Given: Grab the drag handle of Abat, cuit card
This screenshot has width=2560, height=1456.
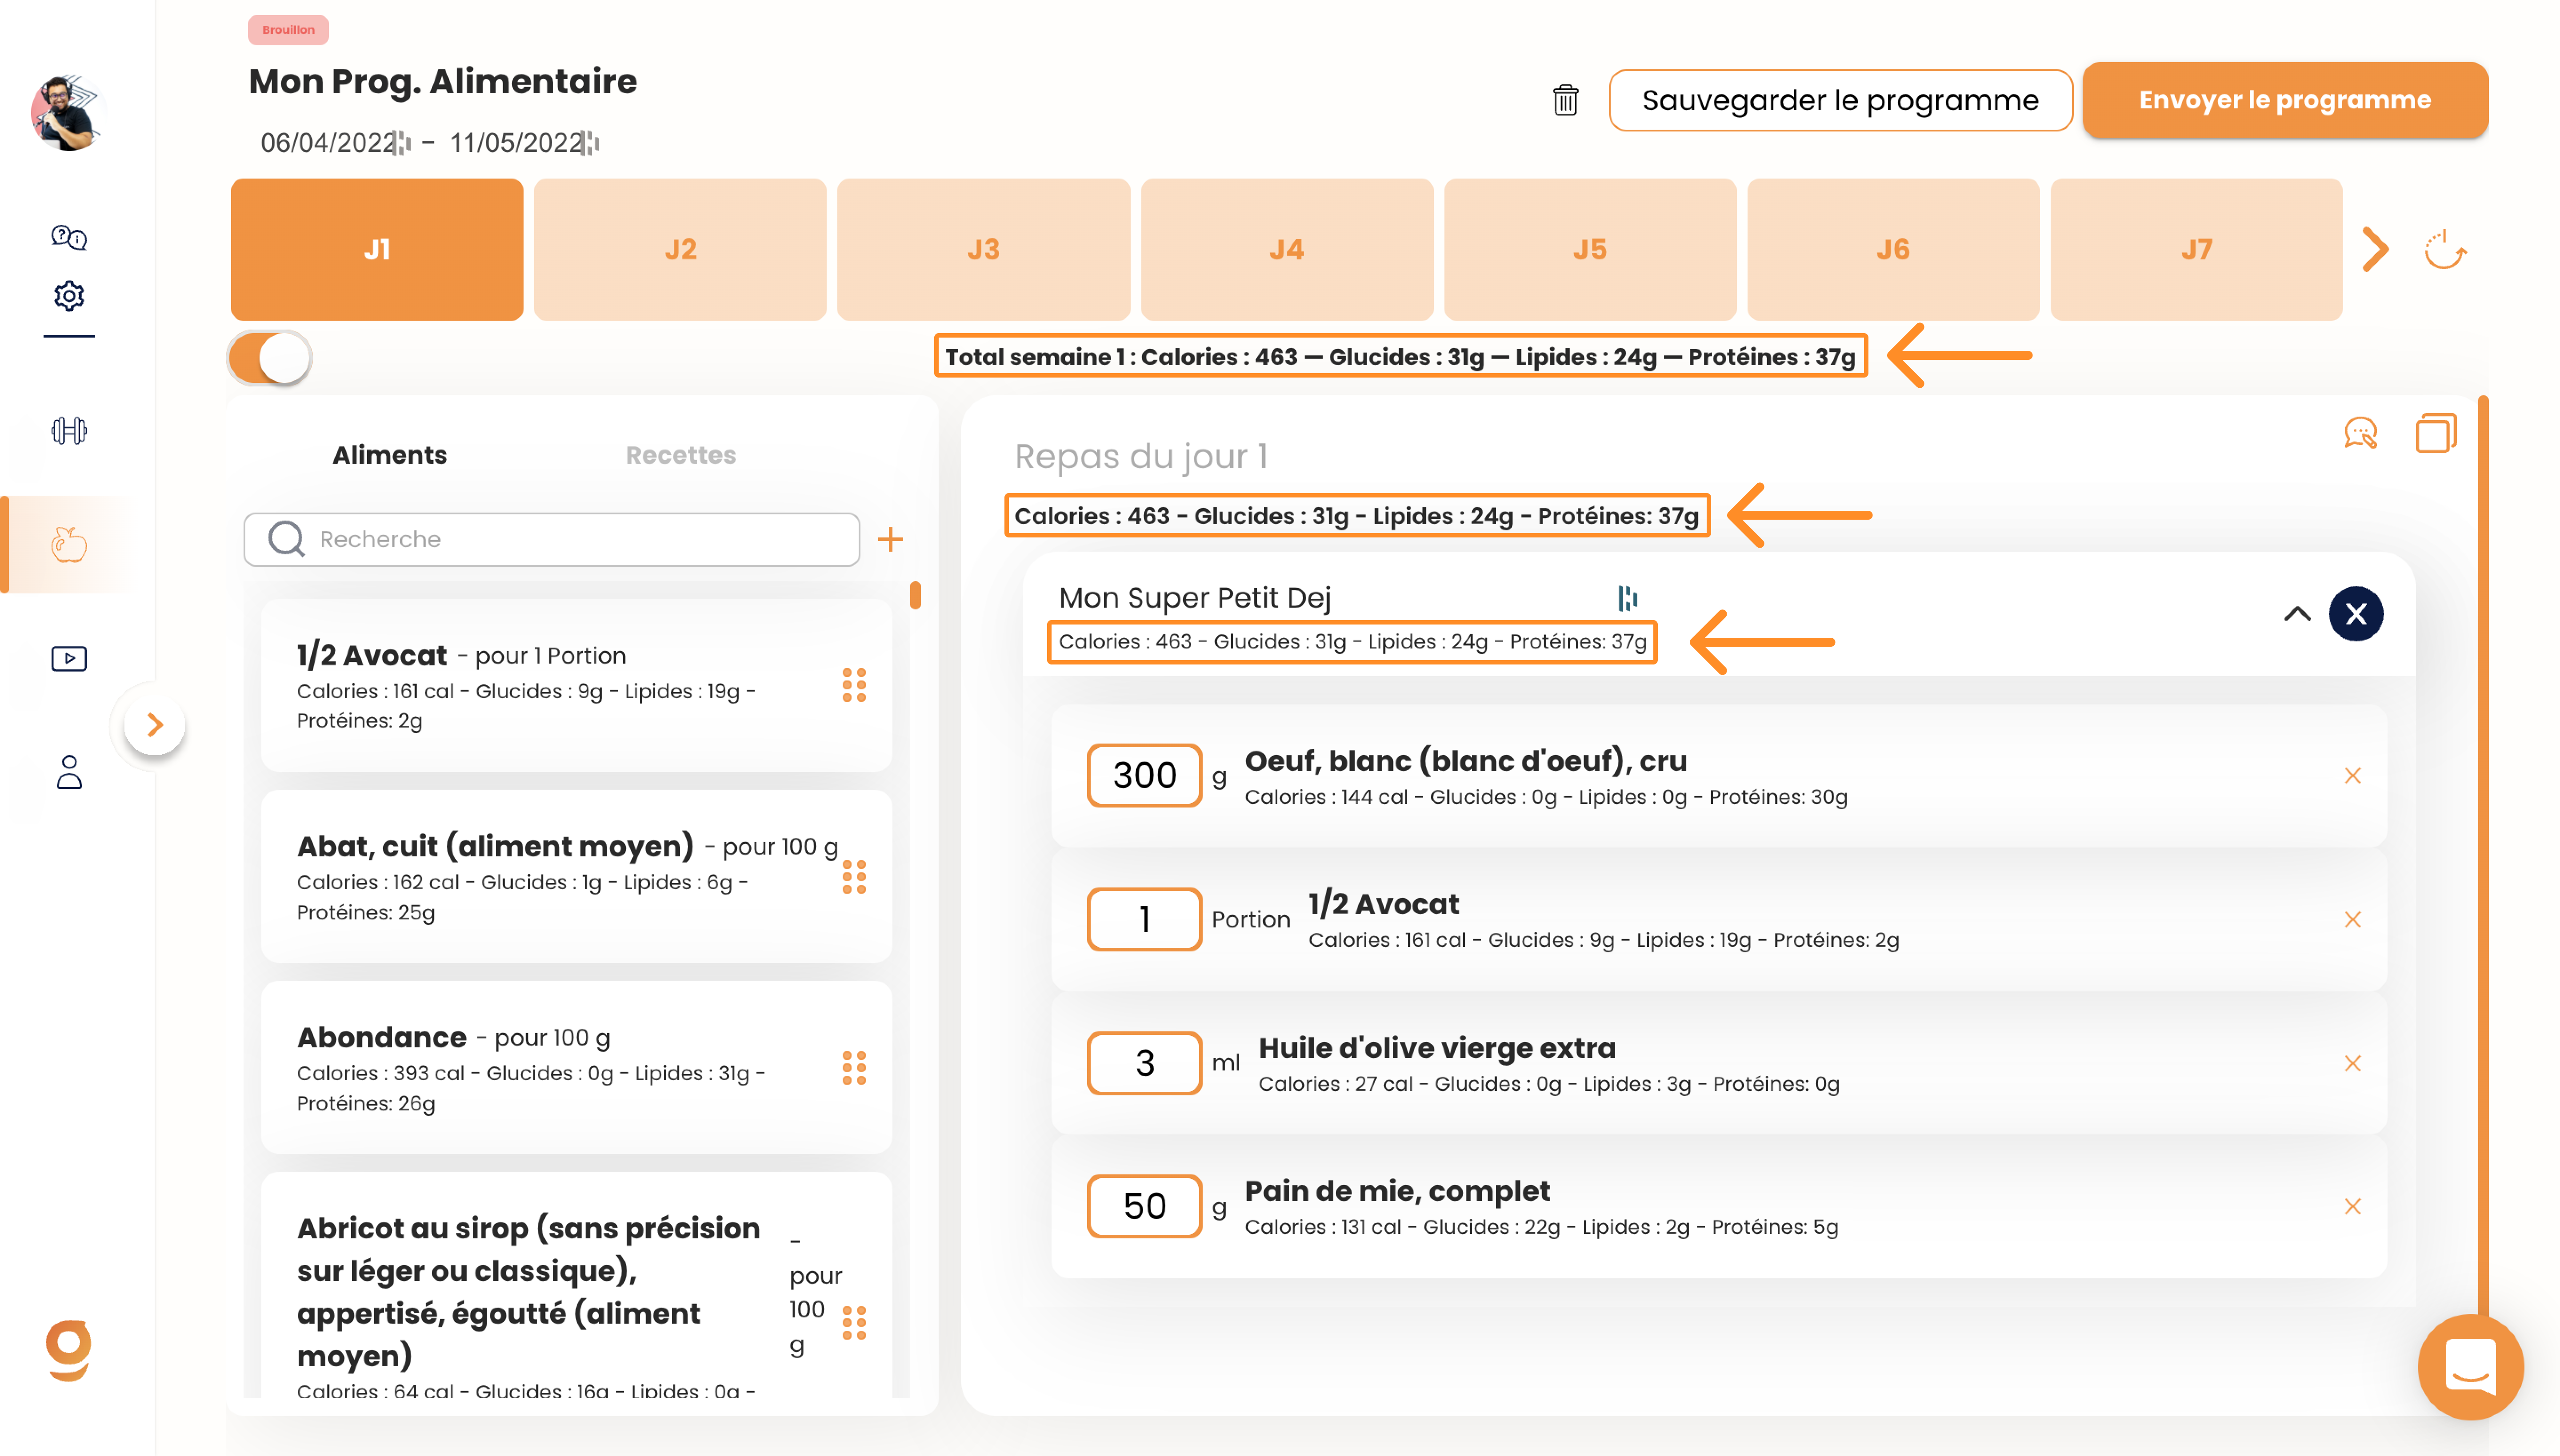Looking at the screenshot, I should (x=853, y=877).
